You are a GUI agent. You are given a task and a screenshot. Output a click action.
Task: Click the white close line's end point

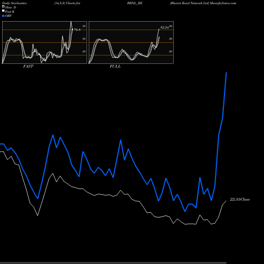[227, 201]
